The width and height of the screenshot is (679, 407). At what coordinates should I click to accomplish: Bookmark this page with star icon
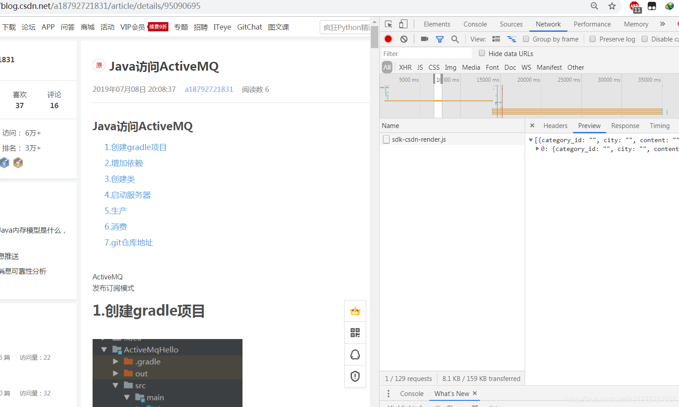pos(612,6)
